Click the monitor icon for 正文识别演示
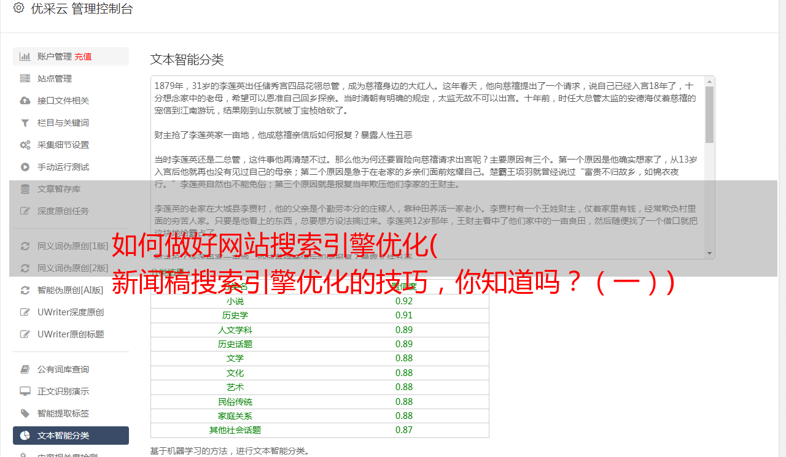The width and height of the screenshot is (786, 457). tap(25, 391)
